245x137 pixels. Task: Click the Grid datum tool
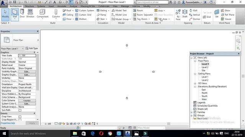[207, 17]
